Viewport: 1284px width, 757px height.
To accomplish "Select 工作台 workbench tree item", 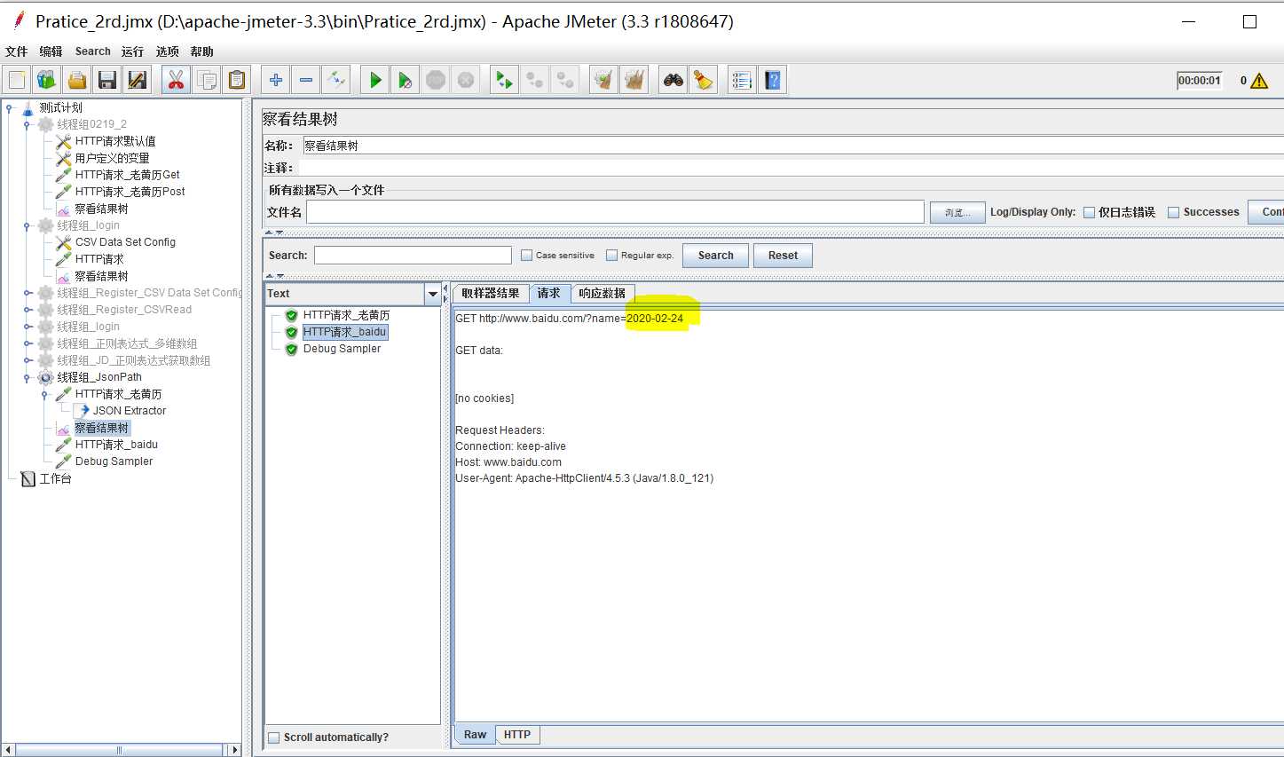I will pos(55,478).
